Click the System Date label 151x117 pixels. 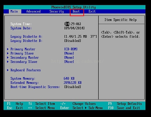coord(21,28)
